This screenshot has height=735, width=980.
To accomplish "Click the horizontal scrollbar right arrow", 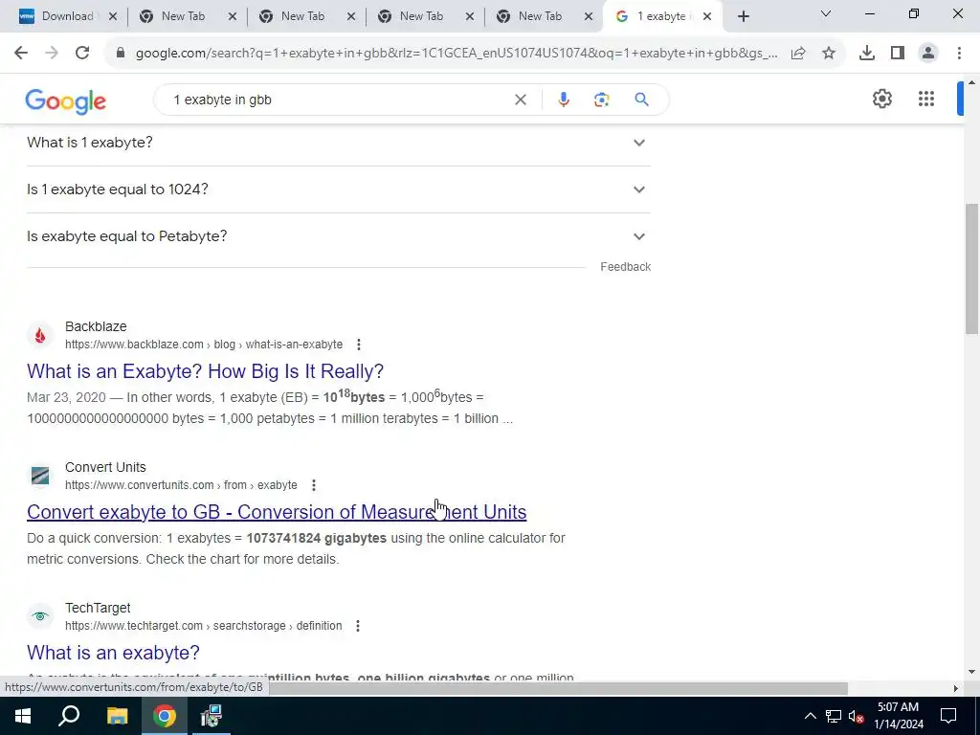I will (x=956, y=688).
